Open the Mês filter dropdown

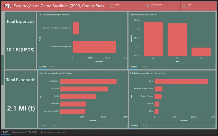(126, 6)
